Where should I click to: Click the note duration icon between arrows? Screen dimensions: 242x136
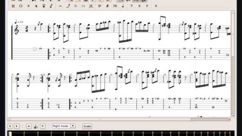36,126
